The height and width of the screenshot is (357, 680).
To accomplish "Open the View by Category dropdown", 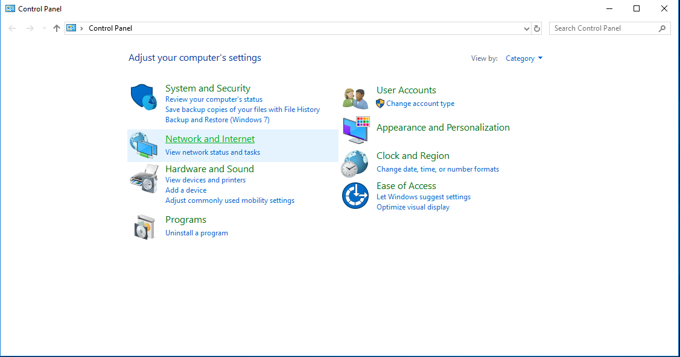I will click(x=524, y=58).
